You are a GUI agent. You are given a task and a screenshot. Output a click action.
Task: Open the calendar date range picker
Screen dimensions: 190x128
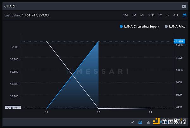click(x=184, y=15)
